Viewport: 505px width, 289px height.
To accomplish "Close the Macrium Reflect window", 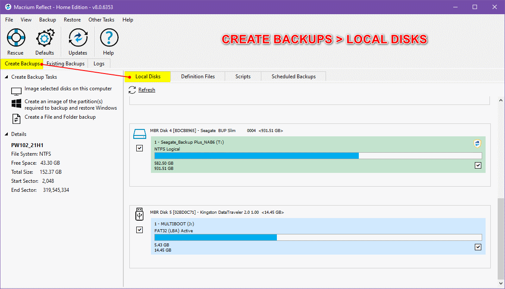I will 495,7.
